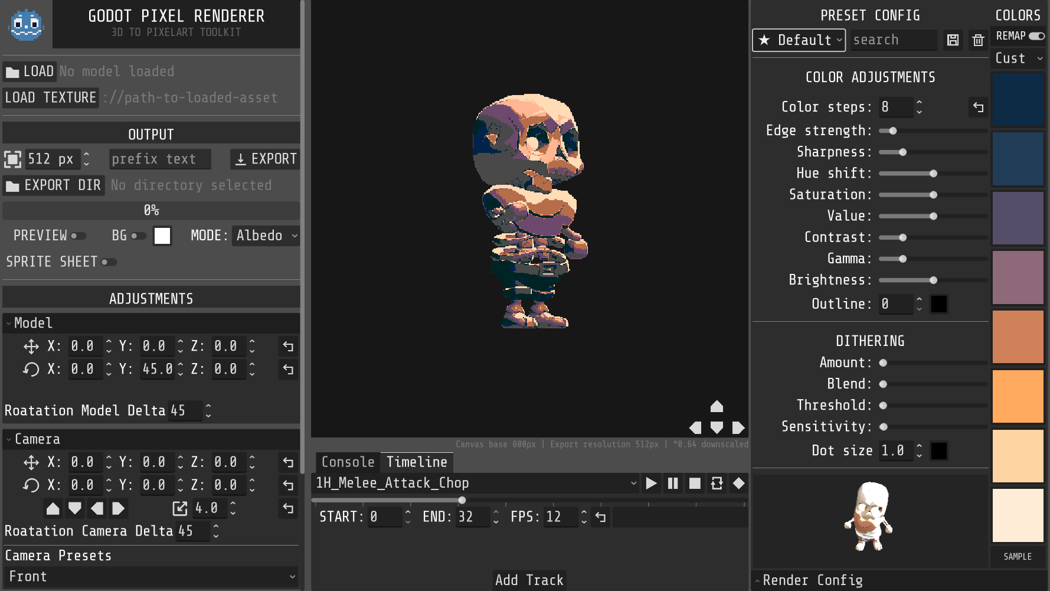Viewport: 1050px width, 591px height.
Task: Click the camera up arrow in Camera section
Action: tap(53, 508)
